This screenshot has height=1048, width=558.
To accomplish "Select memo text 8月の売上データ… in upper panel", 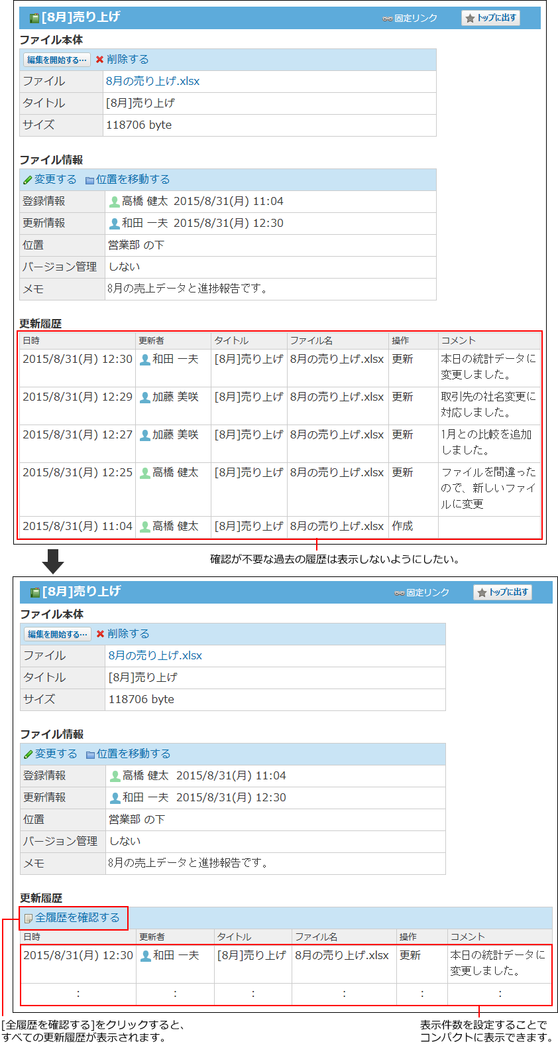I will 188,289.
